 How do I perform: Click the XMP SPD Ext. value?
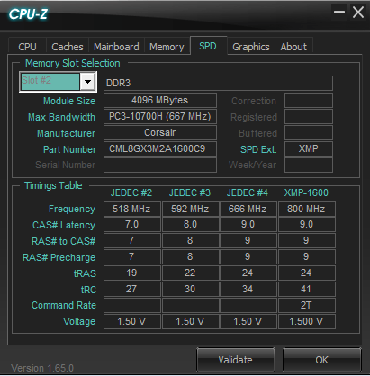pyautogui.click(x=309, y=148)
